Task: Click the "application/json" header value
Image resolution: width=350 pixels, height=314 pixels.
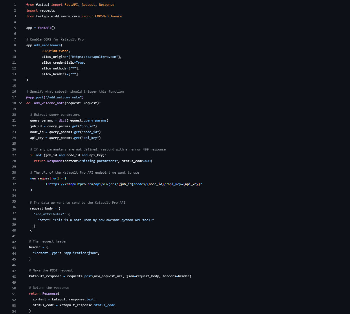Action: tap(80, 253)
